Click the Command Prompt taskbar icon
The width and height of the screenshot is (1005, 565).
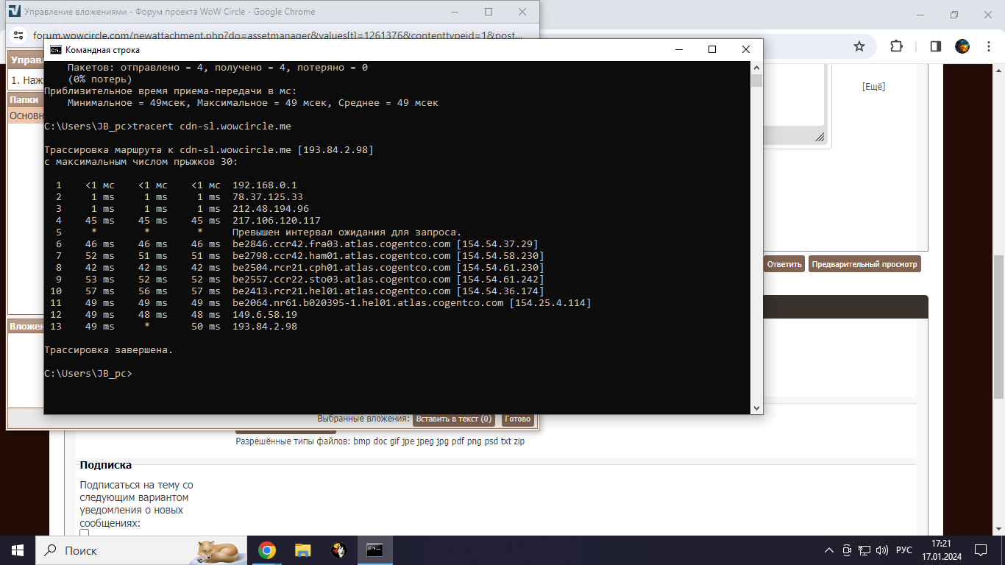tap(374, 550)
